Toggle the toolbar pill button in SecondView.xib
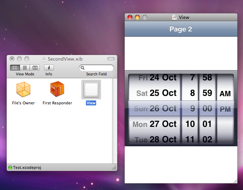This screenshot has height=190, width=243. 111,59
